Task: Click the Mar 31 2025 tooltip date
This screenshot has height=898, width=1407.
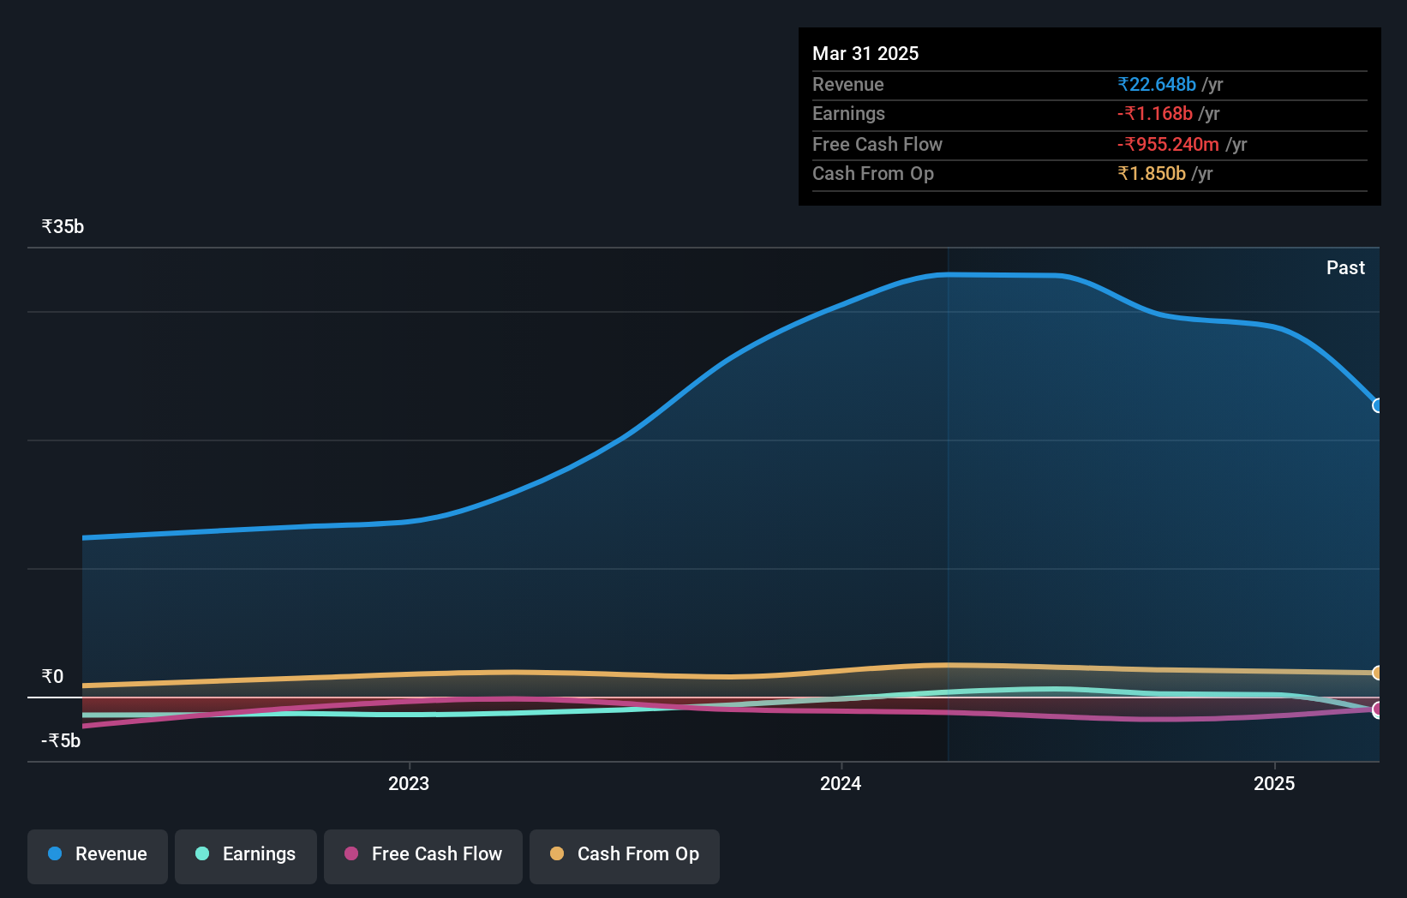Action: [x=865, y=53]
